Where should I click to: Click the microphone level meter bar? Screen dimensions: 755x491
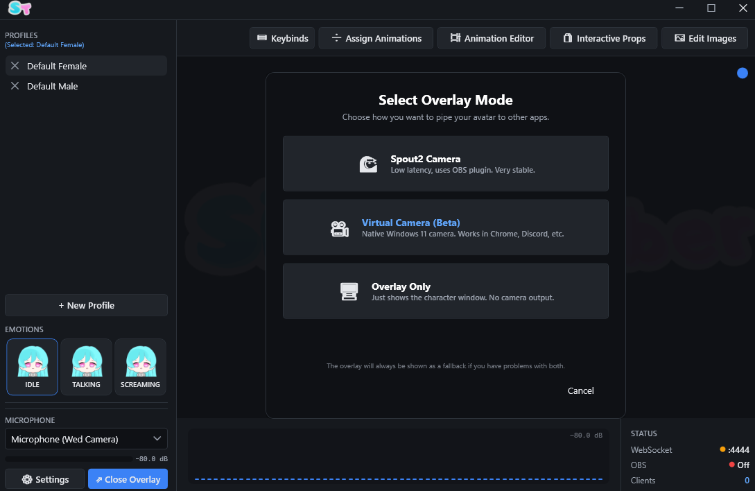point(69,458)
